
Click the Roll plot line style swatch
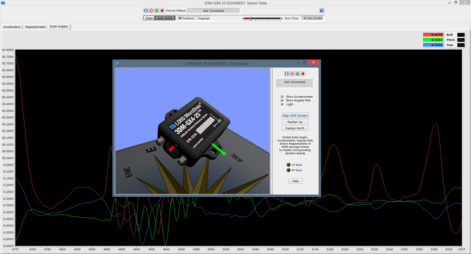click(x=461, y=35)
